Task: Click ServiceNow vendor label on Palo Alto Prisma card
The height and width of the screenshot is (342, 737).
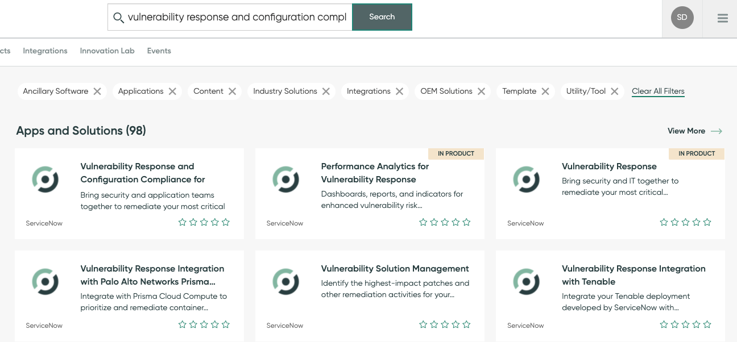Action: 44,326
